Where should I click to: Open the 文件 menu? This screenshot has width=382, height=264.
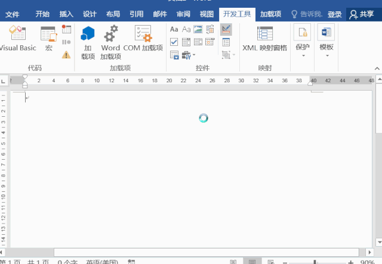[12, 14]
